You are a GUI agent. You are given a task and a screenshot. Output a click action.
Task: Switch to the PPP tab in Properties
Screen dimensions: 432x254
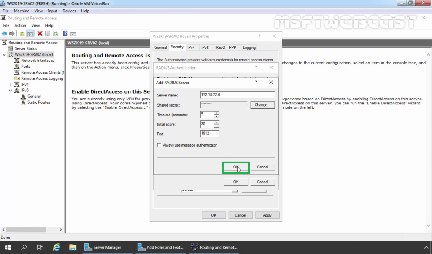(x=232, y=48)
